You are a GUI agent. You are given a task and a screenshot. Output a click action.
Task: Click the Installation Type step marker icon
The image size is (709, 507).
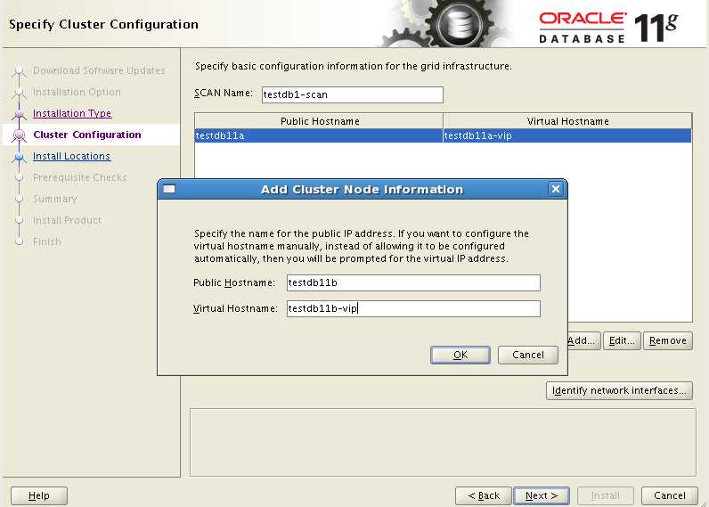coord(19,113)
